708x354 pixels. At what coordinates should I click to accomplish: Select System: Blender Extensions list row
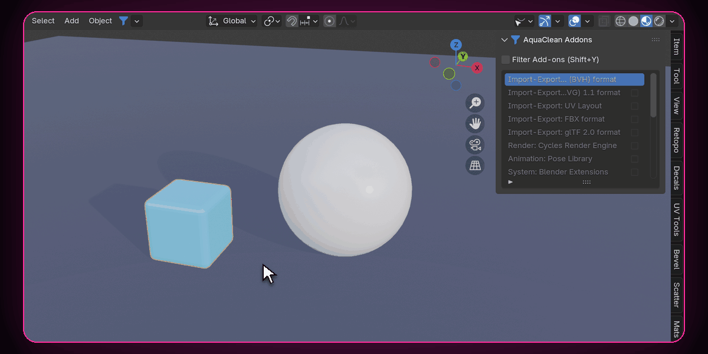click(574, 172)
